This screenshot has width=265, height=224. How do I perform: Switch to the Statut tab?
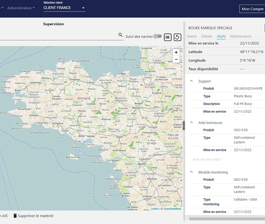pos(192,36)
